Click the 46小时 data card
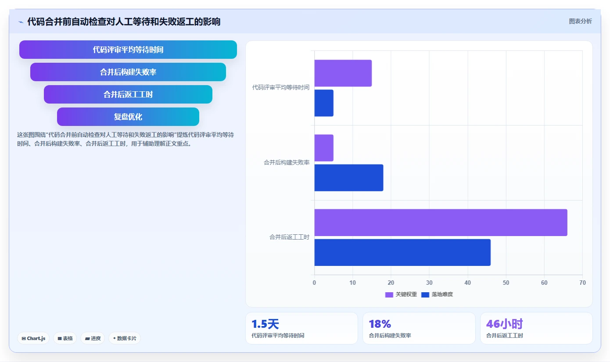Viewport: 610px width, 362px height. point(536,328)
